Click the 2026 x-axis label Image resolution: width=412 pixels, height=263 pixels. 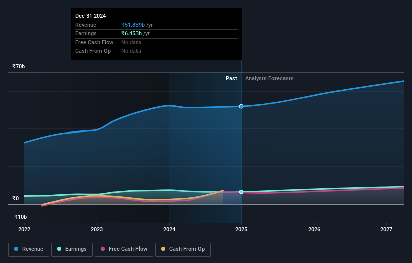[x=314, y=229]
